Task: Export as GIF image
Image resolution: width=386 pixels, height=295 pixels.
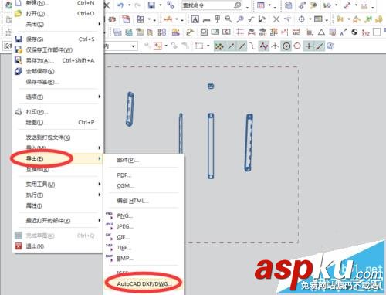Action: [144, 237]
